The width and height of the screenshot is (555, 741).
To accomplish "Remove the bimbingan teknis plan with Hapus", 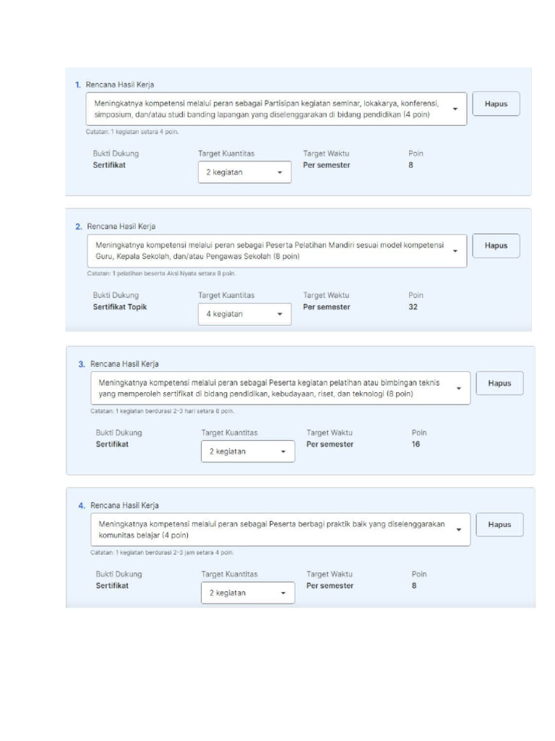I will tap(499, 384).
